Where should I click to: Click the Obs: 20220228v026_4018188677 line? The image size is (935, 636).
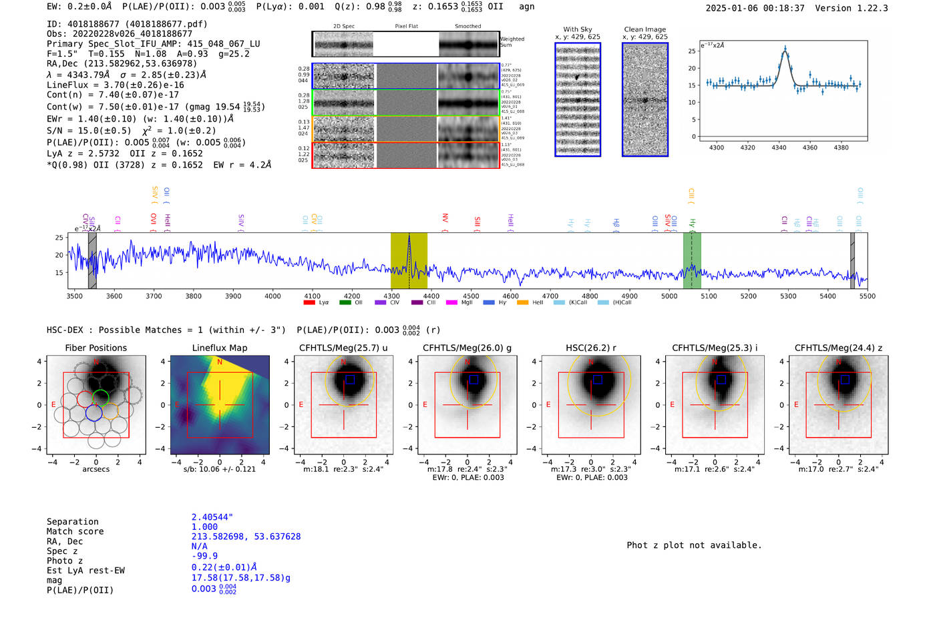120,34
